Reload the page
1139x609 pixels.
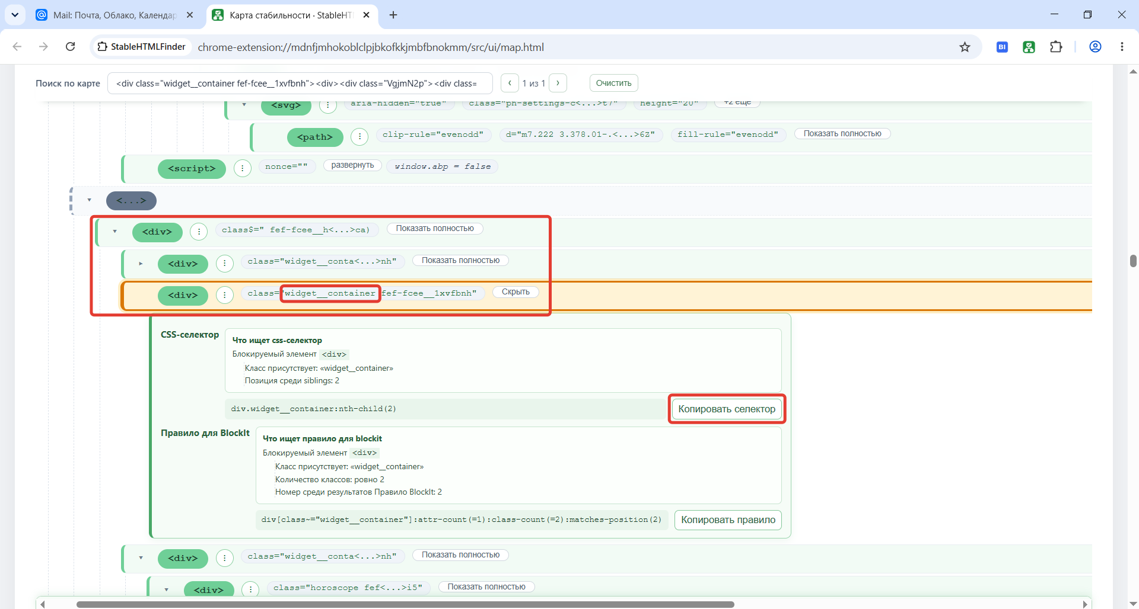pyautogui.click(x=70, y=47)
